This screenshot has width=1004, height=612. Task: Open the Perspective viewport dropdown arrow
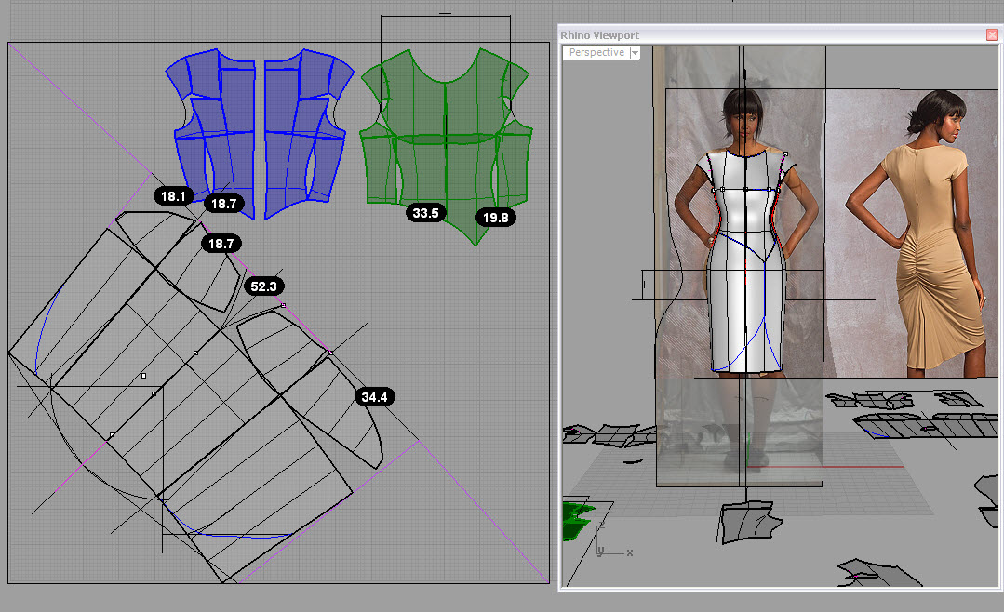pyautogui.click(x=635, y=53)
